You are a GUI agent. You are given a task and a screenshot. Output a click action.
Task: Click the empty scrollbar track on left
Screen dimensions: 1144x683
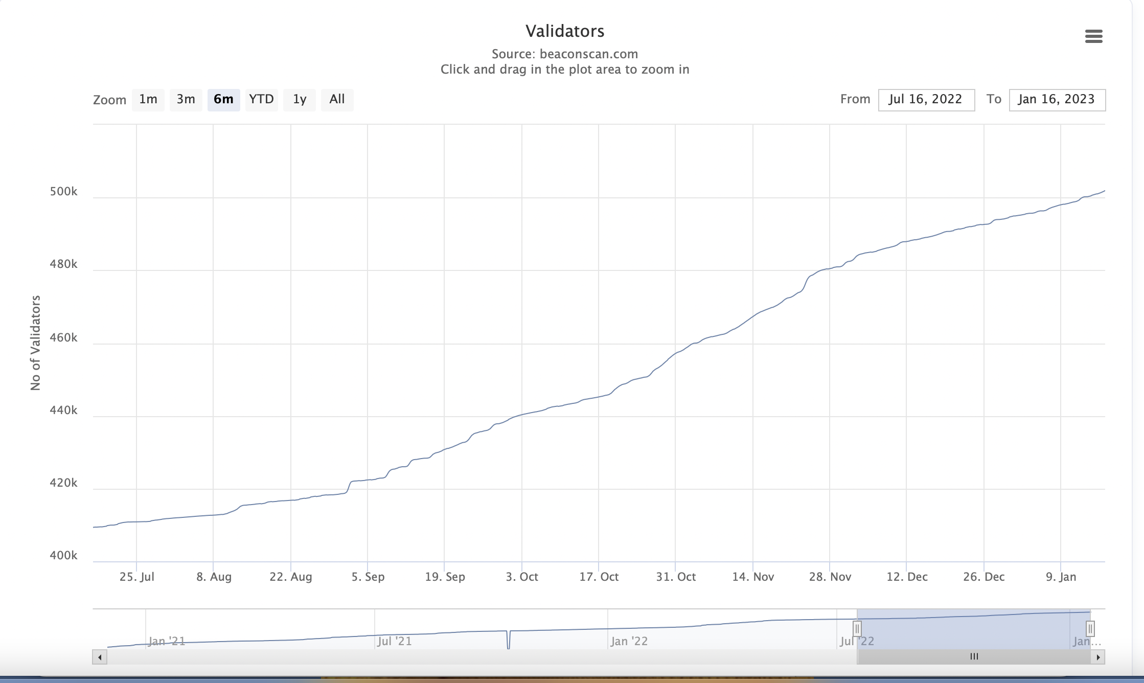(460, 657)
